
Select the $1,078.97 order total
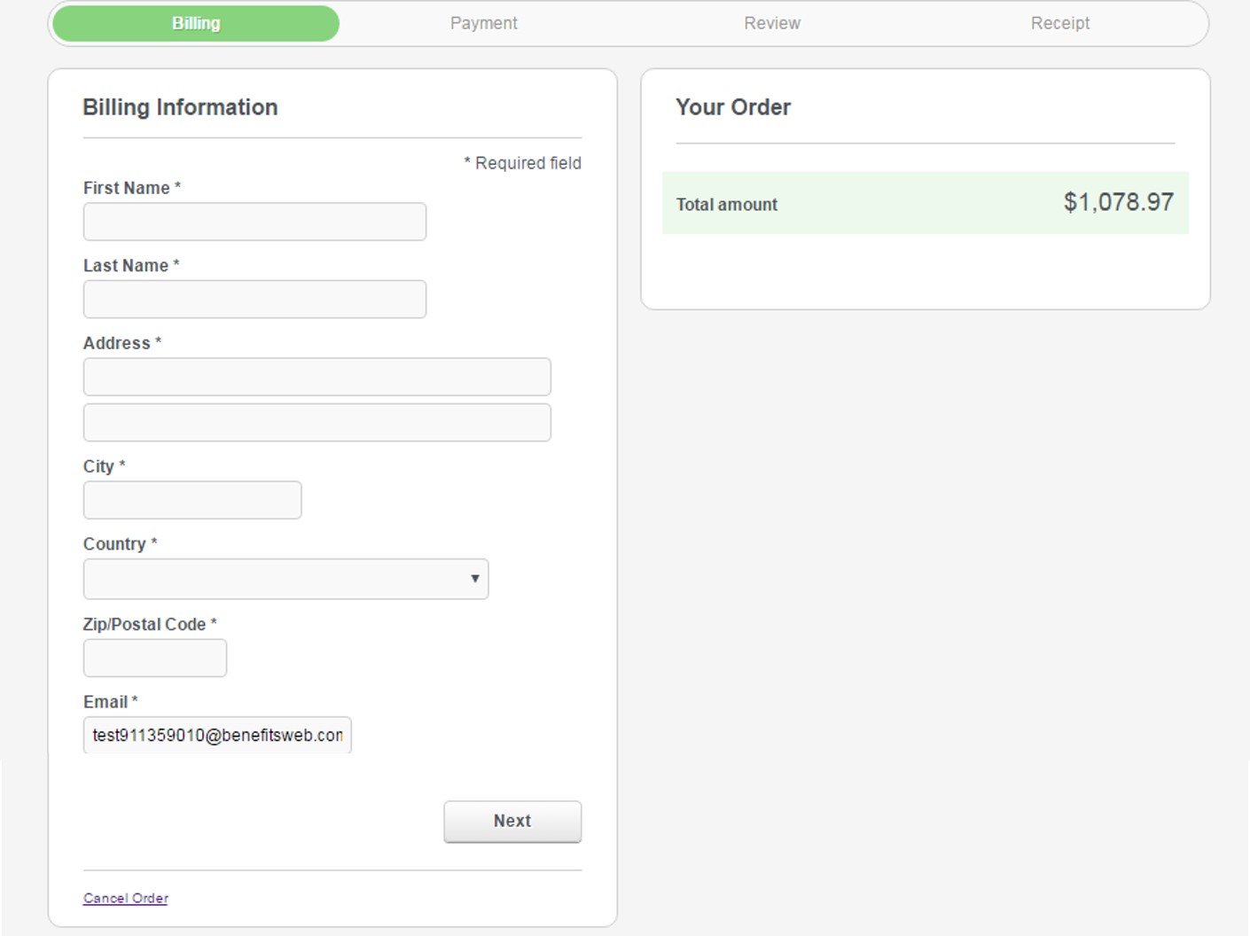coord(1118,203)
